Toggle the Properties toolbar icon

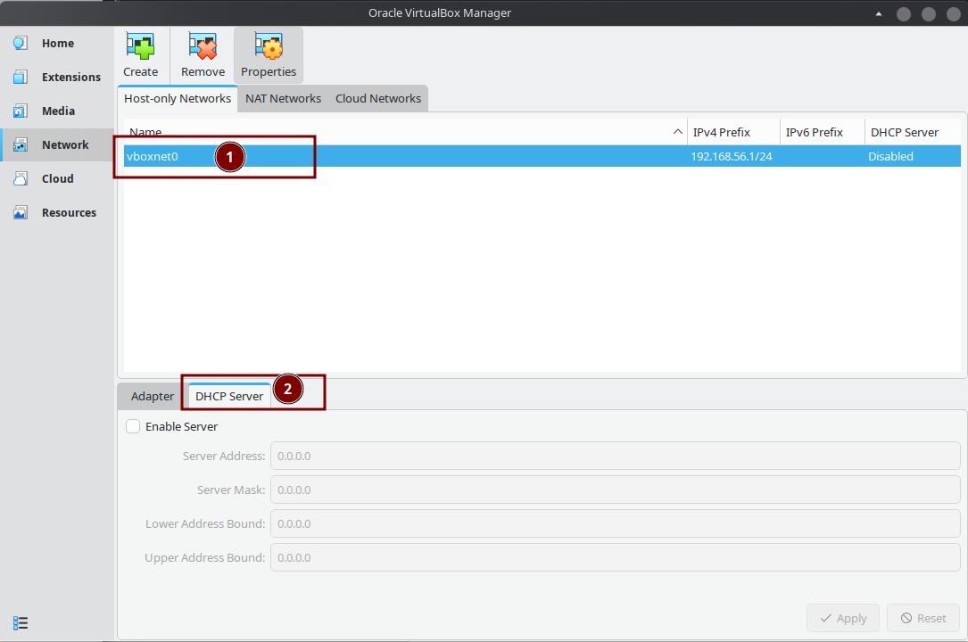tap(268, 46)
